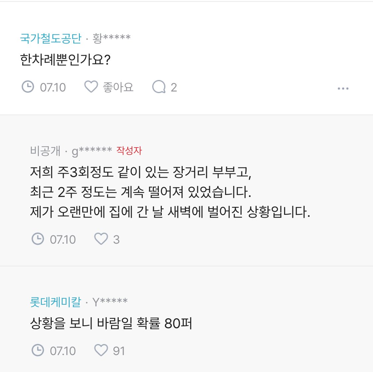Select the username 황****** on the first comment
Viewport: 373px width, 372px height.
tap(112, 38)
